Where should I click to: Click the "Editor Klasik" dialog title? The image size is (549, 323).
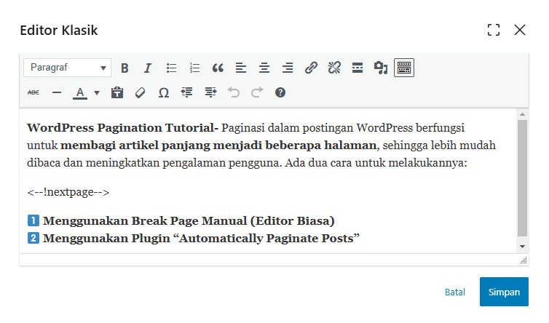59,30
